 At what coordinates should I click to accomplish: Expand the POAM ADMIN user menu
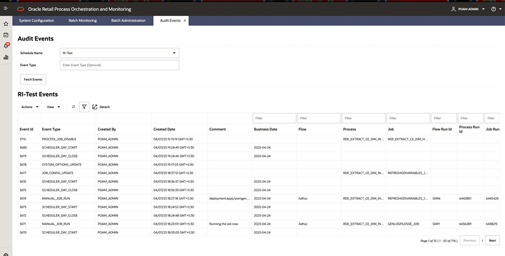click(x=483, y=9)
